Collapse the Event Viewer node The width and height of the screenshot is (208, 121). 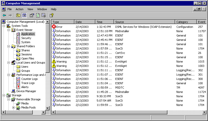click(x=9, y=30)
